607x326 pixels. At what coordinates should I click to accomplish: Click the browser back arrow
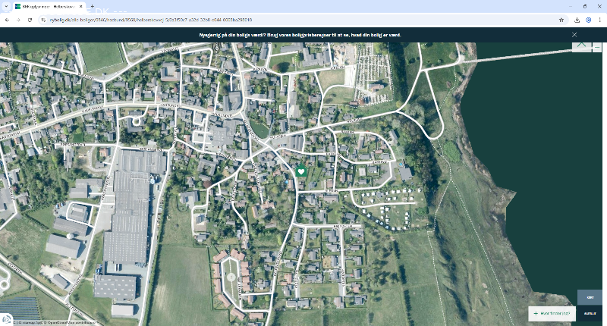[7, 20]
